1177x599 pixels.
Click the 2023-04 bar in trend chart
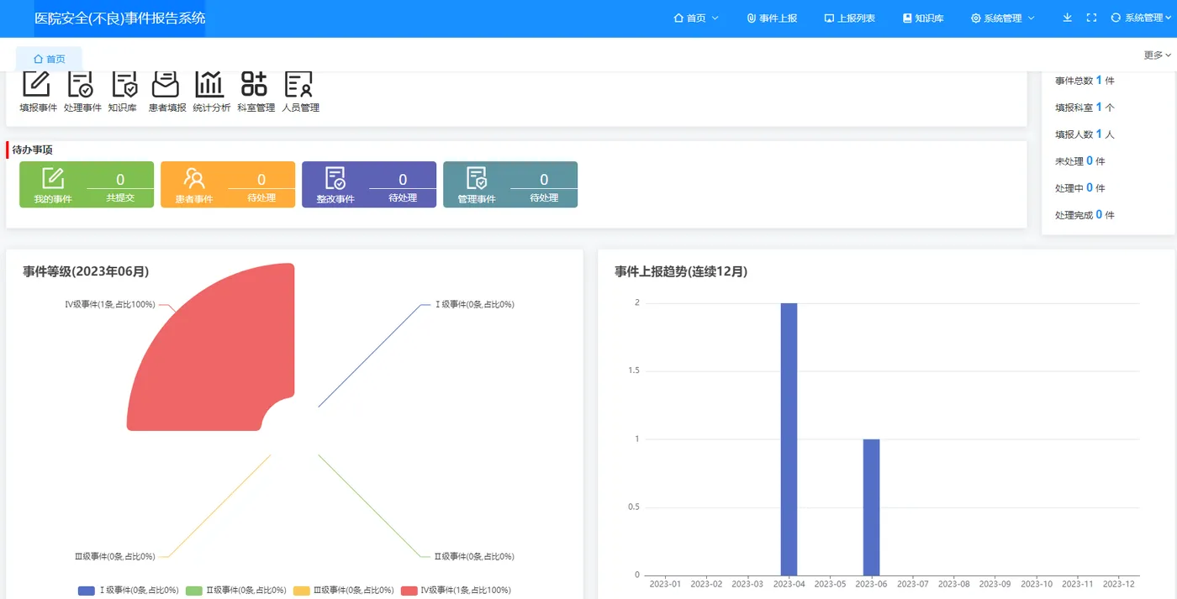pos(789,439)
